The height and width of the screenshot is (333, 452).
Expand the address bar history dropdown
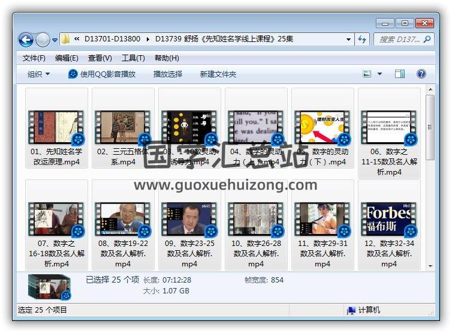click(349, 39)
